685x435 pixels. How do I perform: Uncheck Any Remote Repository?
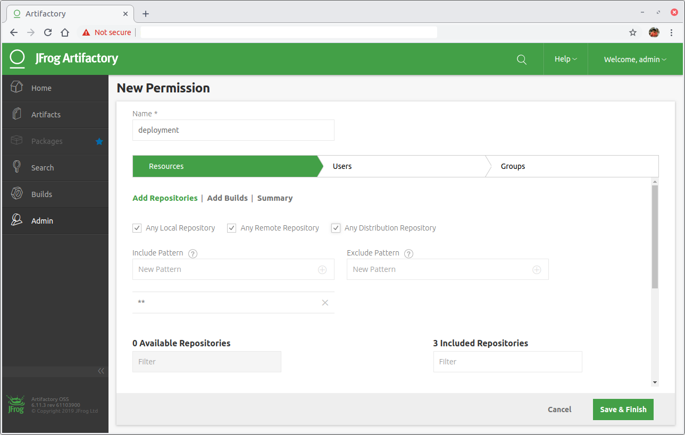232,228
